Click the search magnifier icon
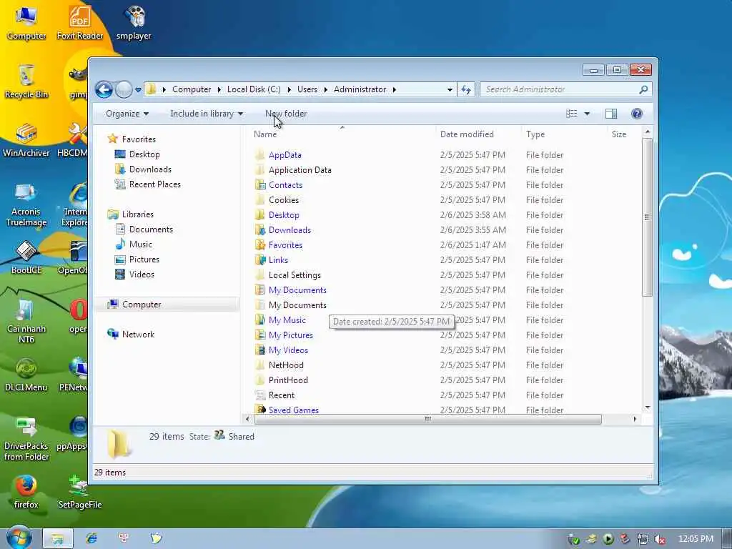The height and width of the screenshot is (549, 732). pos(643,89)
